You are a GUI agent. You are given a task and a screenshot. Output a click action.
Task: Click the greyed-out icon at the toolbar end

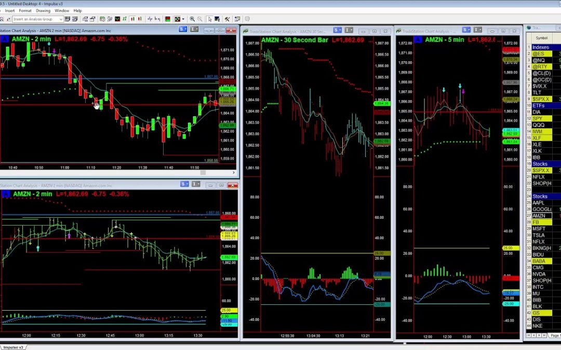click(247, 19)
